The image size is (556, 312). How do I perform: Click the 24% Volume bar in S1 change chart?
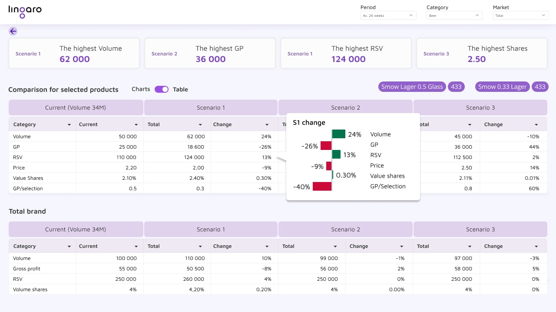(338, 133)
